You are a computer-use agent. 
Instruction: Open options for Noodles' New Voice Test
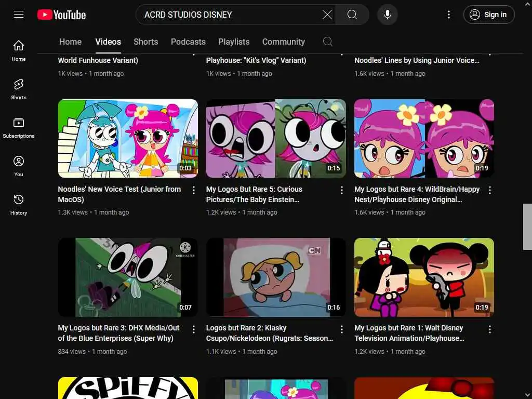(x=194, y=190)
